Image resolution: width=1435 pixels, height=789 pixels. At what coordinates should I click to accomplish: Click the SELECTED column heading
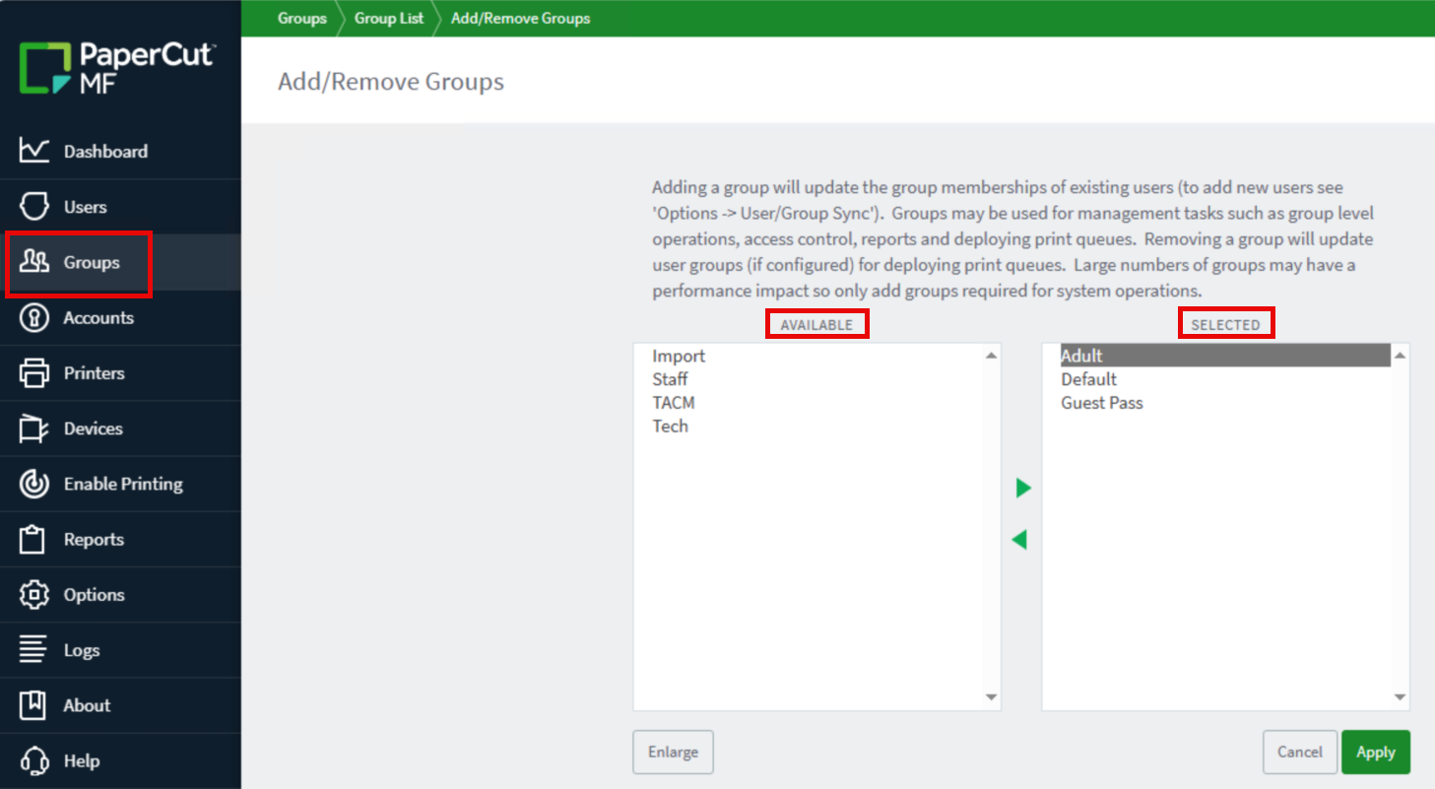point(1225,324)
